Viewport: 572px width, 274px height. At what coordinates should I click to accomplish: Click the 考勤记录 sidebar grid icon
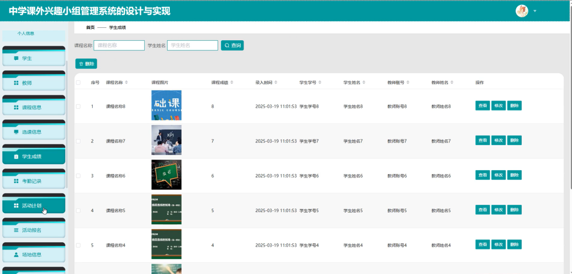(16, 181)
